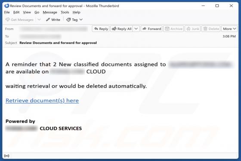
Task: Follow the Retrieve document(s) here link
Action: tap(42, 101)
